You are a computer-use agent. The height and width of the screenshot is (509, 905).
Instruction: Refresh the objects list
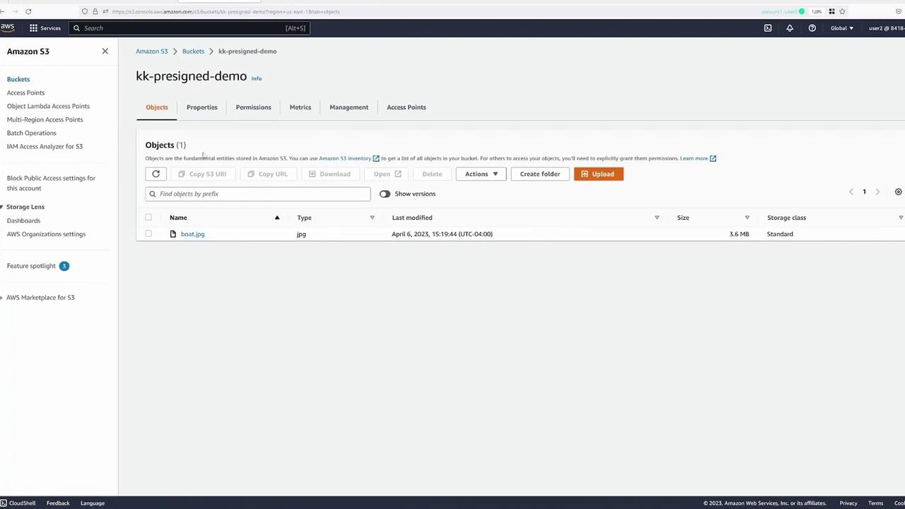[x=156, y=174]
